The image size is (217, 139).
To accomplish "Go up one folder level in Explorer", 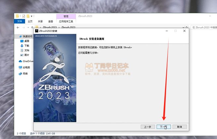I will (32, 28).
